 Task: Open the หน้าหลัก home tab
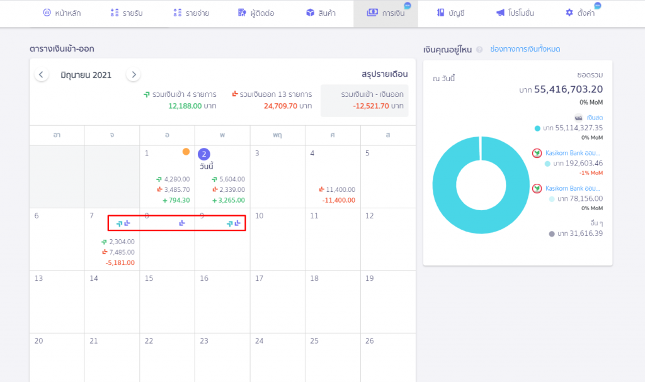pyautogui.click(x=62, y=13)
